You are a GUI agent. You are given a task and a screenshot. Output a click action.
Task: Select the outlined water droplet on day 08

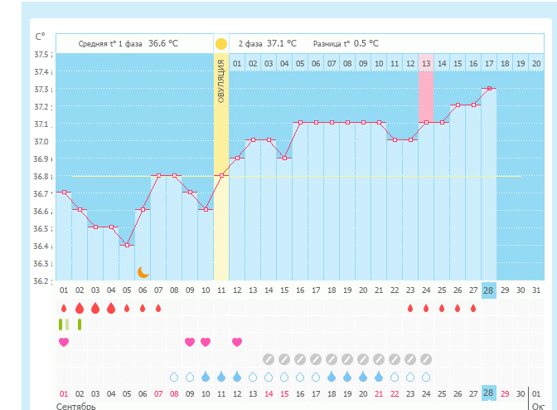pos(174,377)
